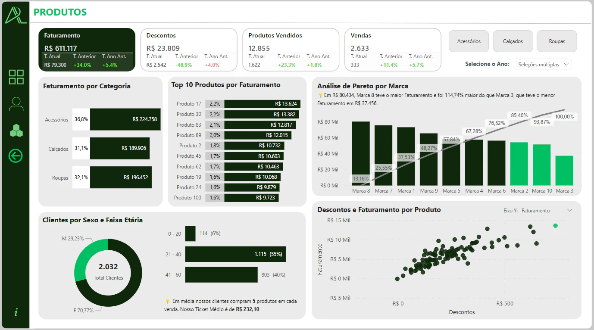Click the green Marca 10 column

[541, 165]
